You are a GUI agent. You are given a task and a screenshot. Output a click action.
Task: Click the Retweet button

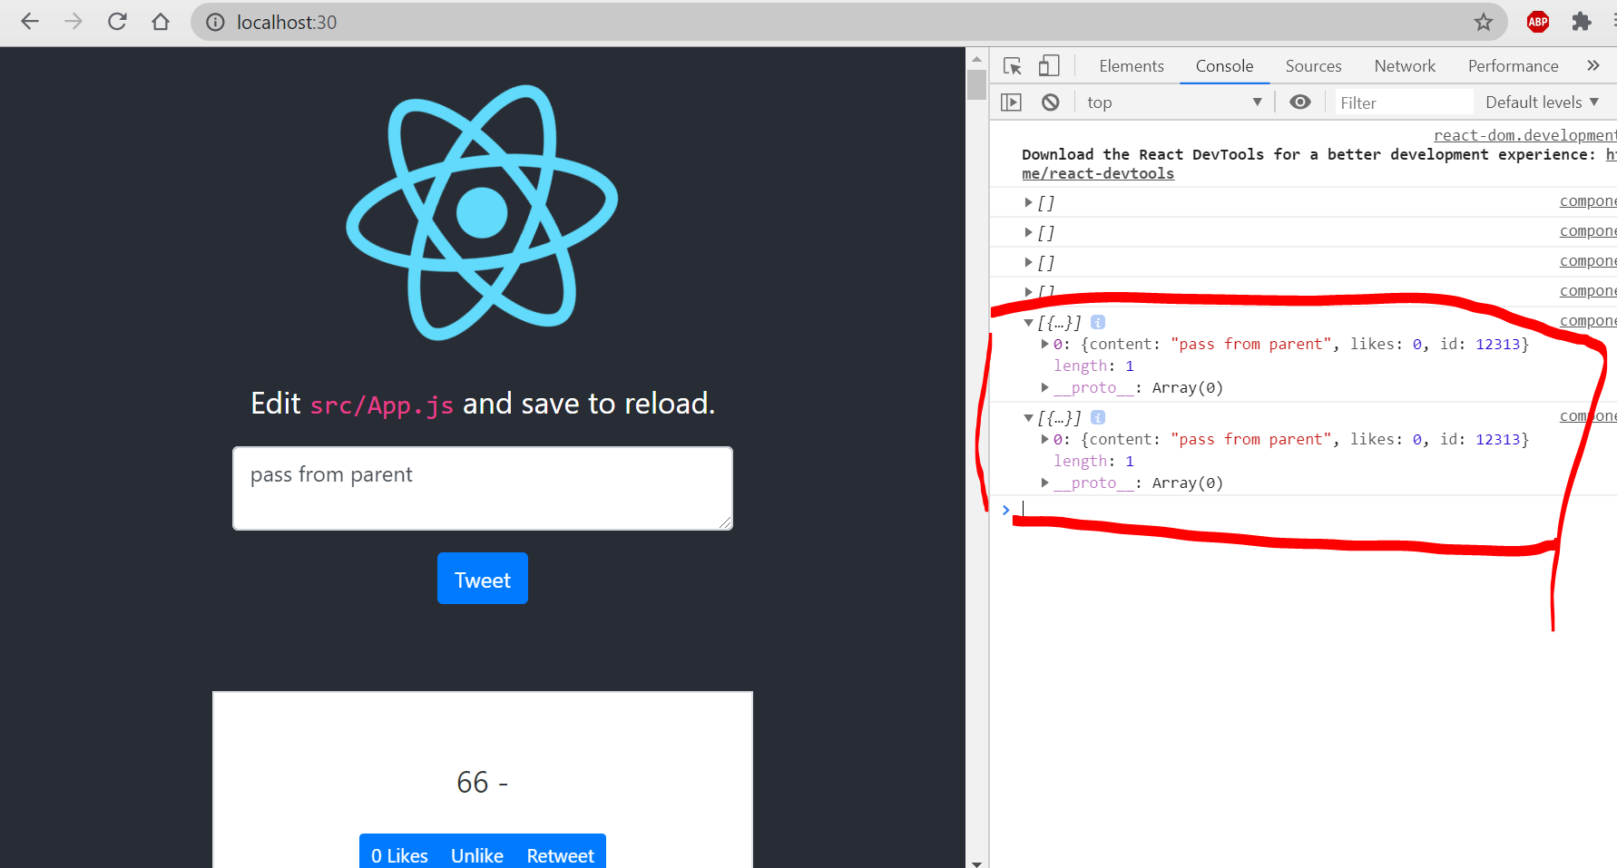561,855
